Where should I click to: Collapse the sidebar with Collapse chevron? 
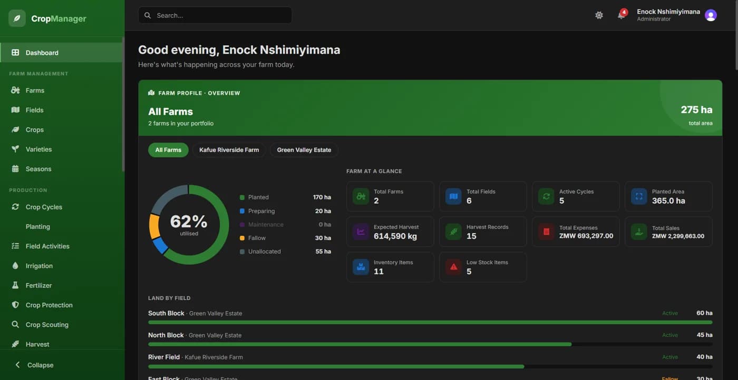point(17,365)
